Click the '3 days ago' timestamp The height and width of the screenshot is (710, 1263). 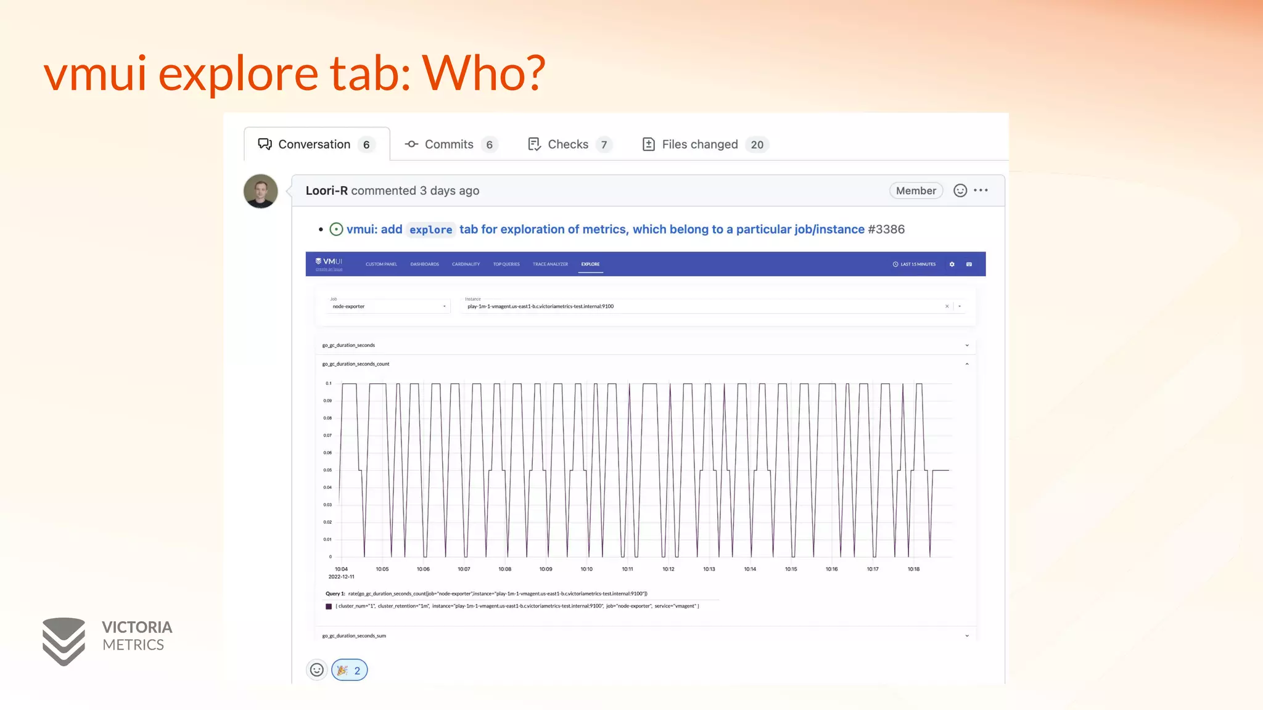pyautogui.click(x=450, y=190)
